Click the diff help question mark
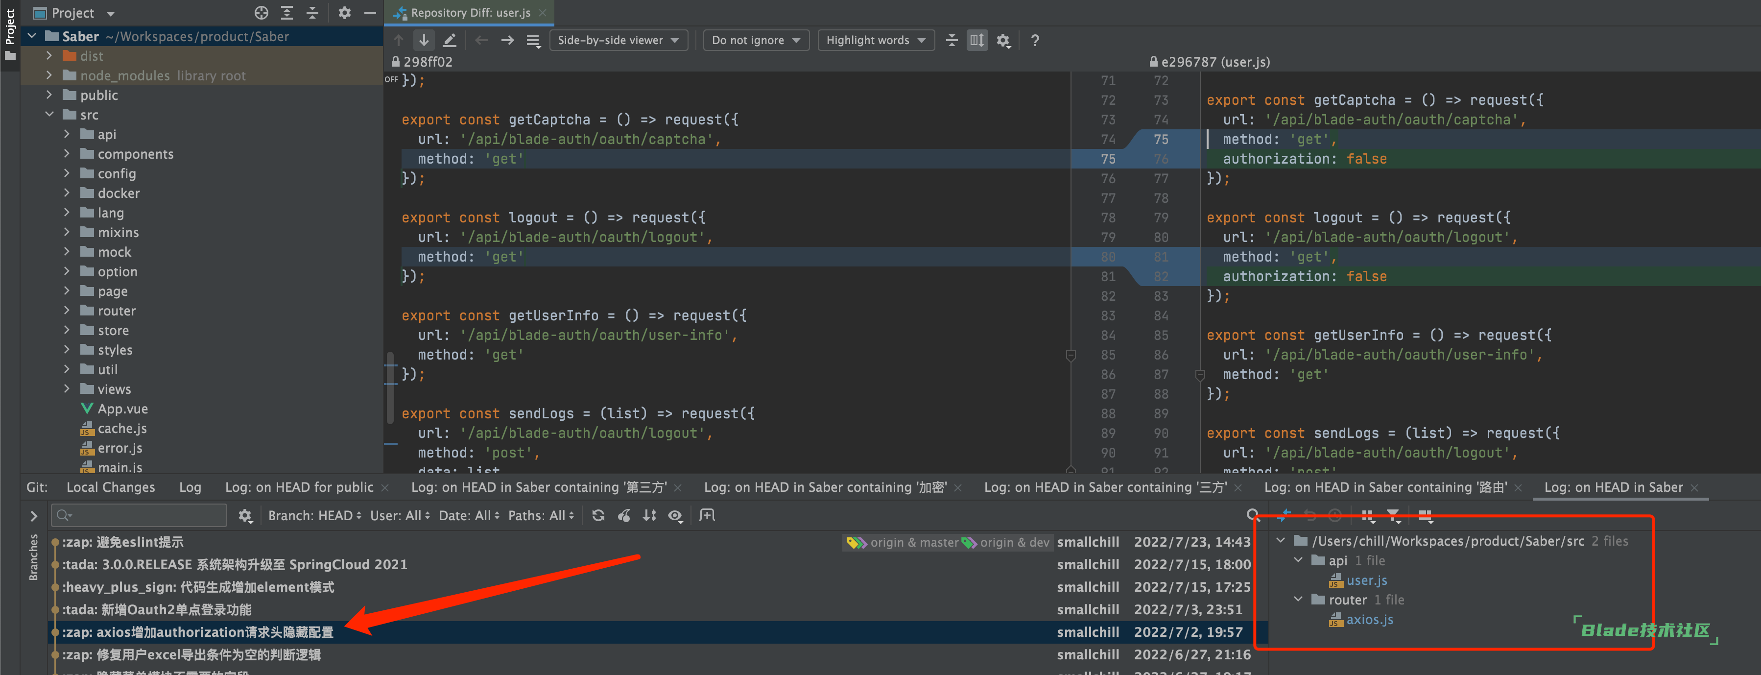 pos(1035,40)
